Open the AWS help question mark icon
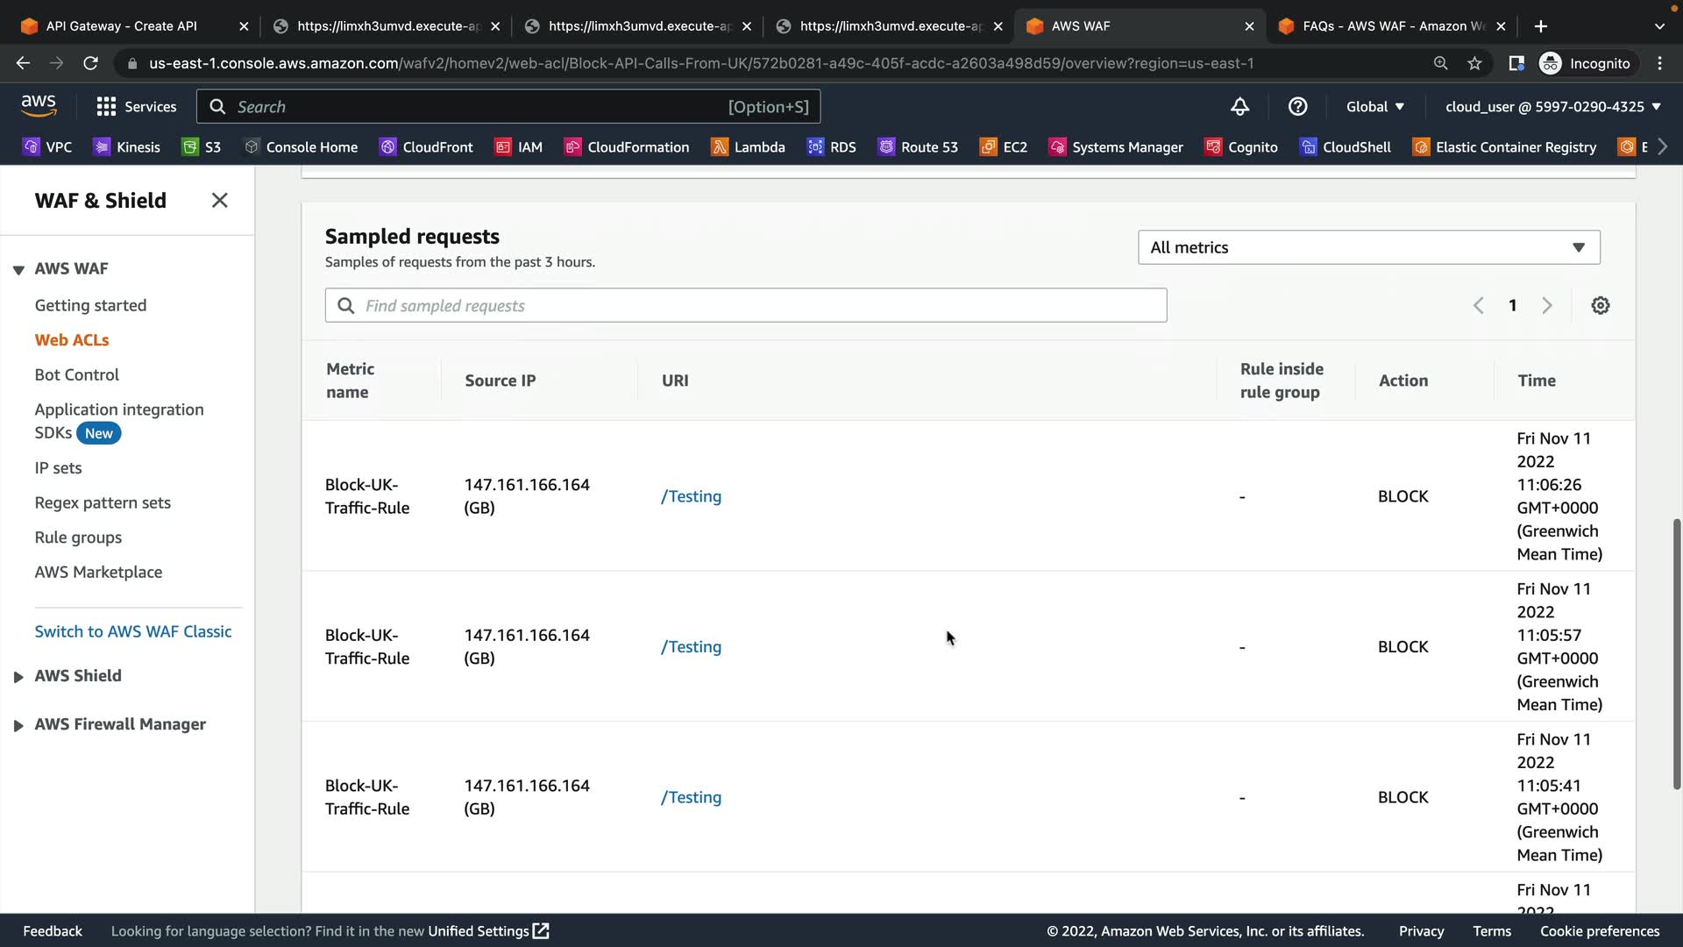 1297,107
